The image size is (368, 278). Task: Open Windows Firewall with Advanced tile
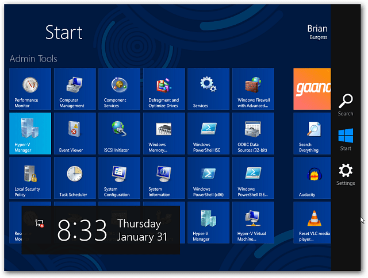(253, 89)
